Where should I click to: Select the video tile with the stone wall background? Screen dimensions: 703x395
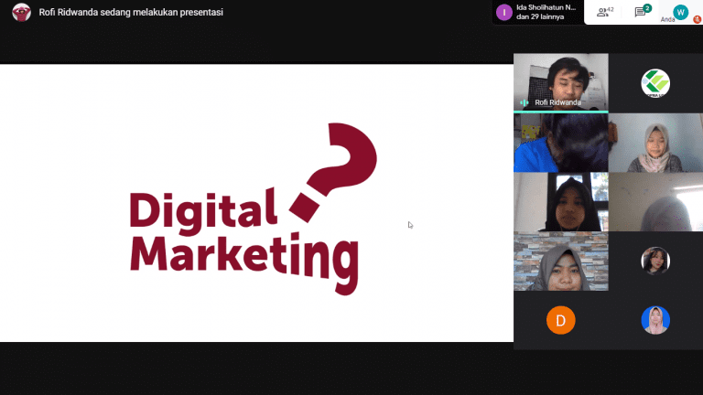pos(561,262)
